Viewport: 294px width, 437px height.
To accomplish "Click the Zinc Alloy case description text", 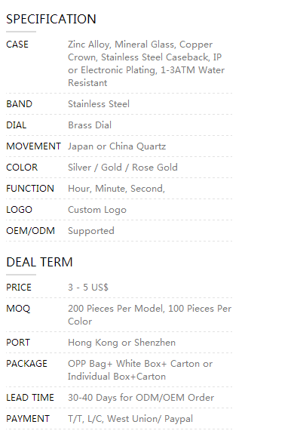I will click(146, 63).
